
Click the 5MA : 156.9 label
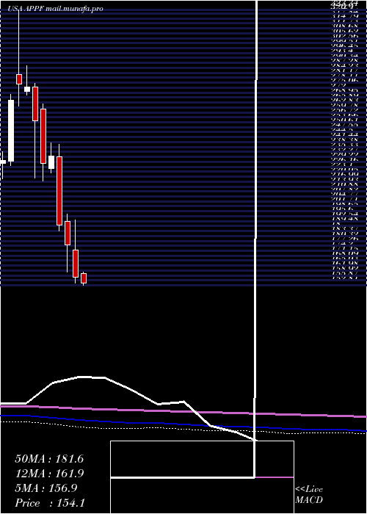(x=46, y=488)
